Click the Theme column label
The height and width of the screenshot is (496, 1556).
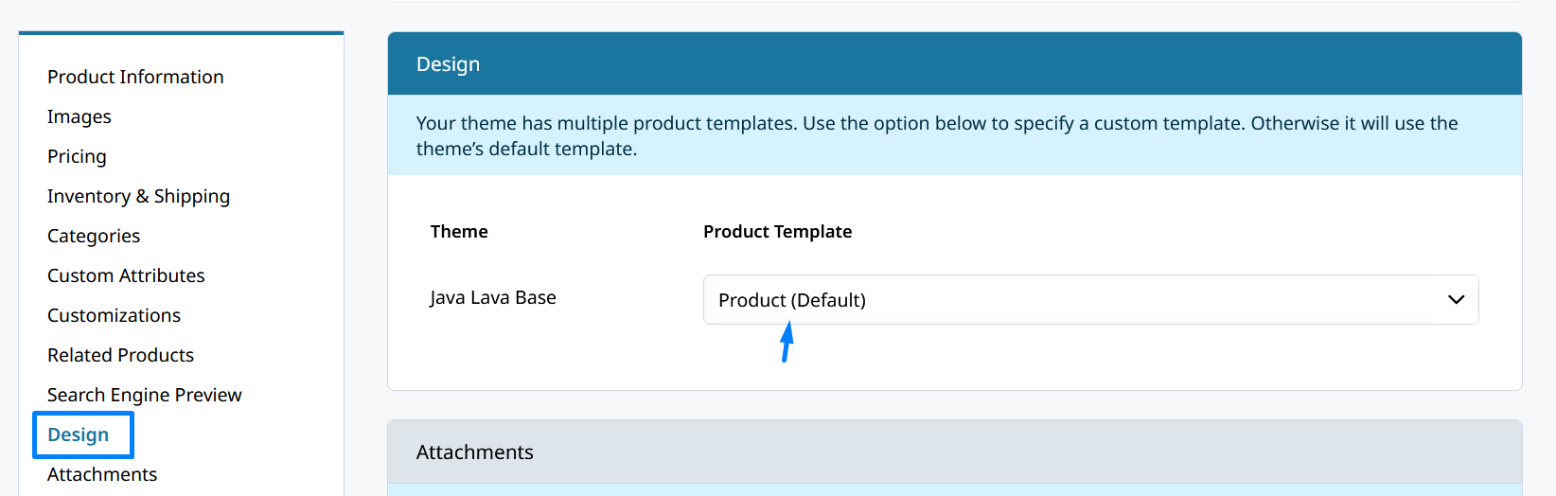point(459,232)
